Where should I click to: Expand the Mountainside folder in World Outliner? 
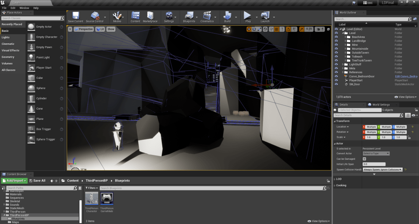tap(345, 49)
